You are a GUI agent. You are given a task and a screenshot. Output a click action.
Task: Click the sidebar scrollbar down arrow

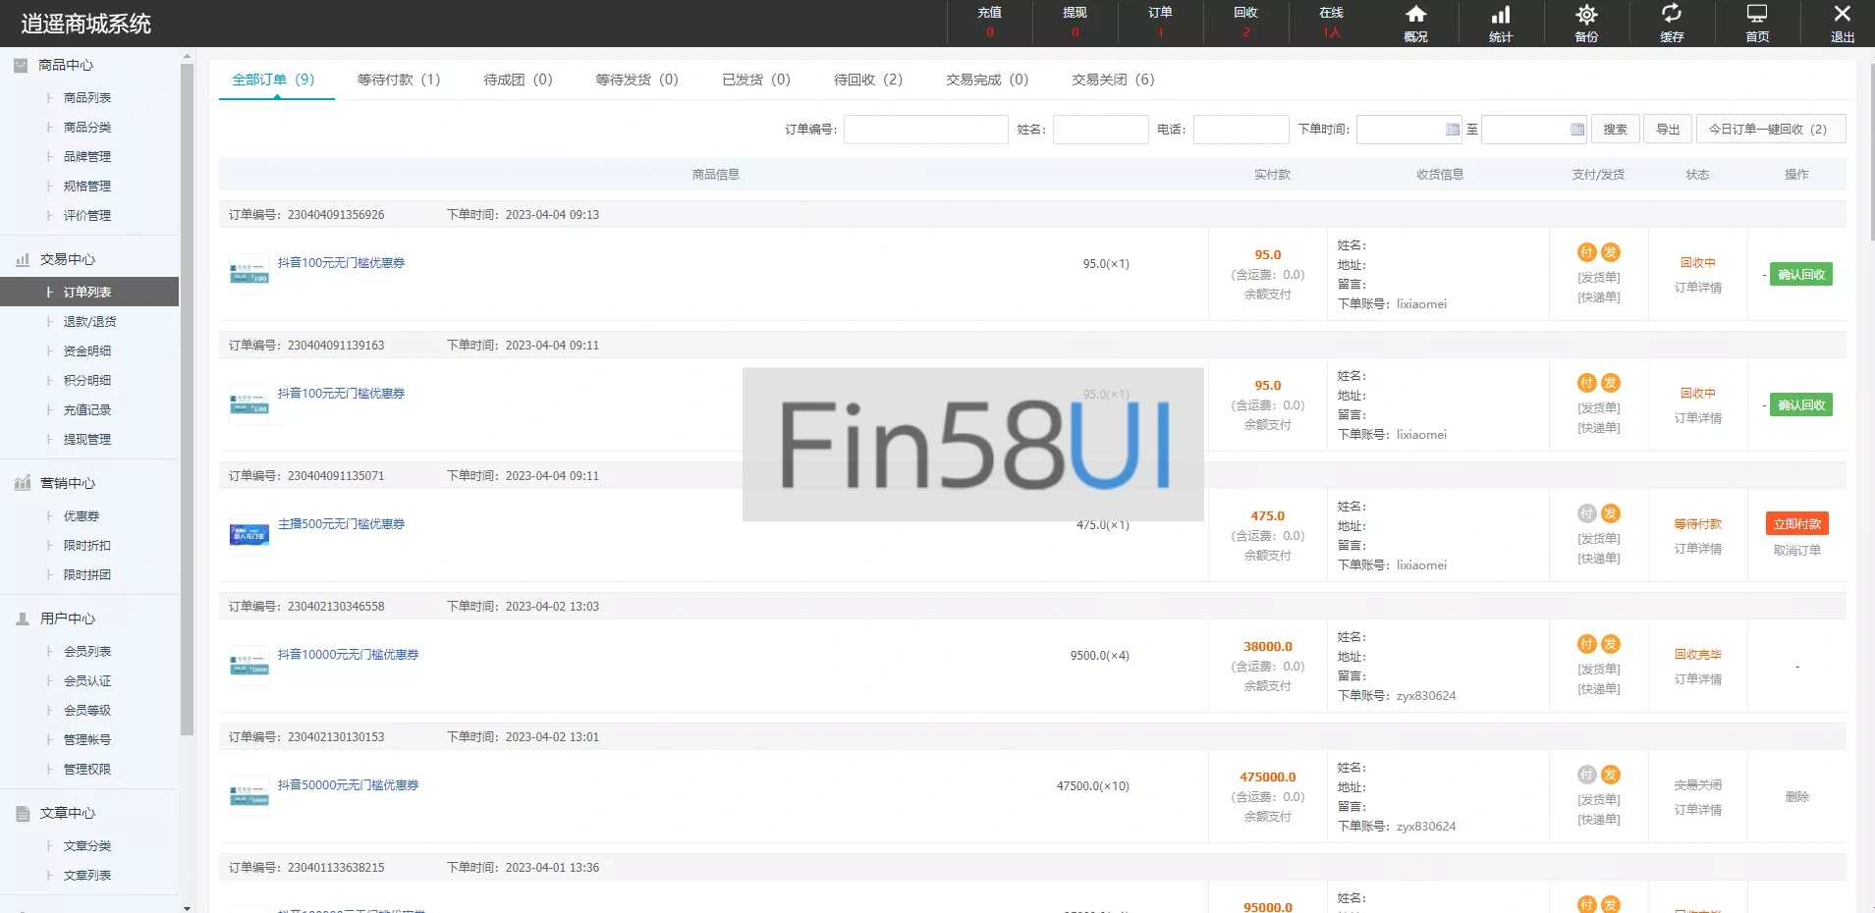[x=187, y=906]
